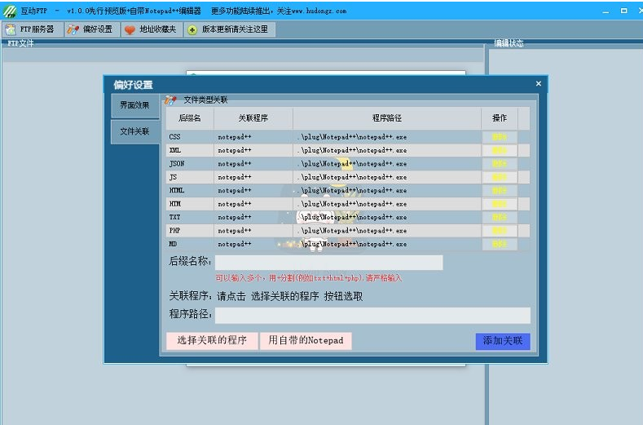The image size is (643, 425).
Task: Open the FTP服务器 toolbar button
Action: pos(33,29)
